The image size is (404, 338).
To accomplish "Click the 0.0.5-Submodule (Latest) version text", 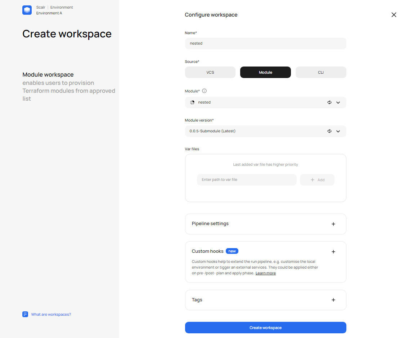I will 212,131.
